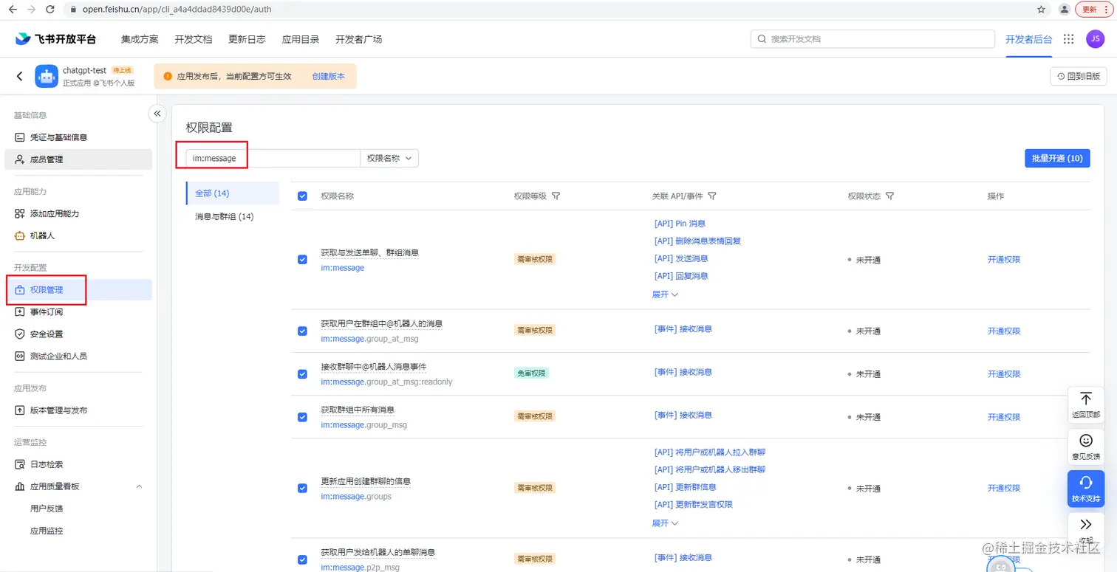The height and width of the screenshot is (572, 1117).
Task: Uncheck 更新应用创建群聊的信息 checkbox
Action: [302, 488]
